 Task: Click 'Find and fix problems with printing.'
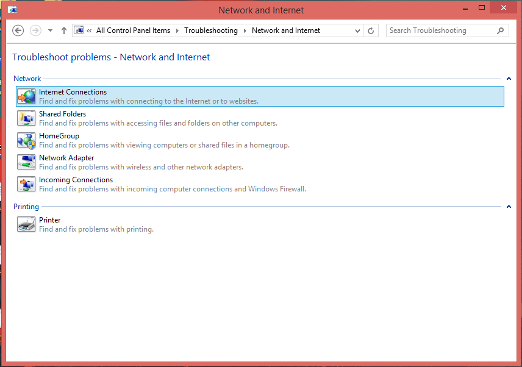[96, 229]
